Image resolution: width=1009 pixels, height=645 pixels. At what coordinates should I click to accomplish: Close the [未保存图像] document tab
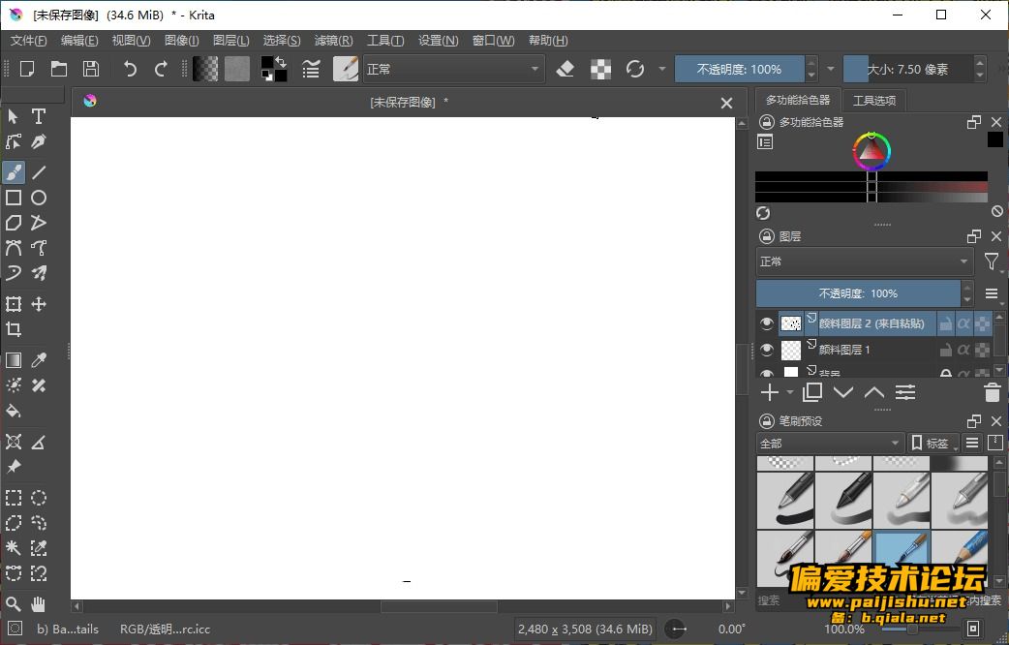[x=726, y=103]
